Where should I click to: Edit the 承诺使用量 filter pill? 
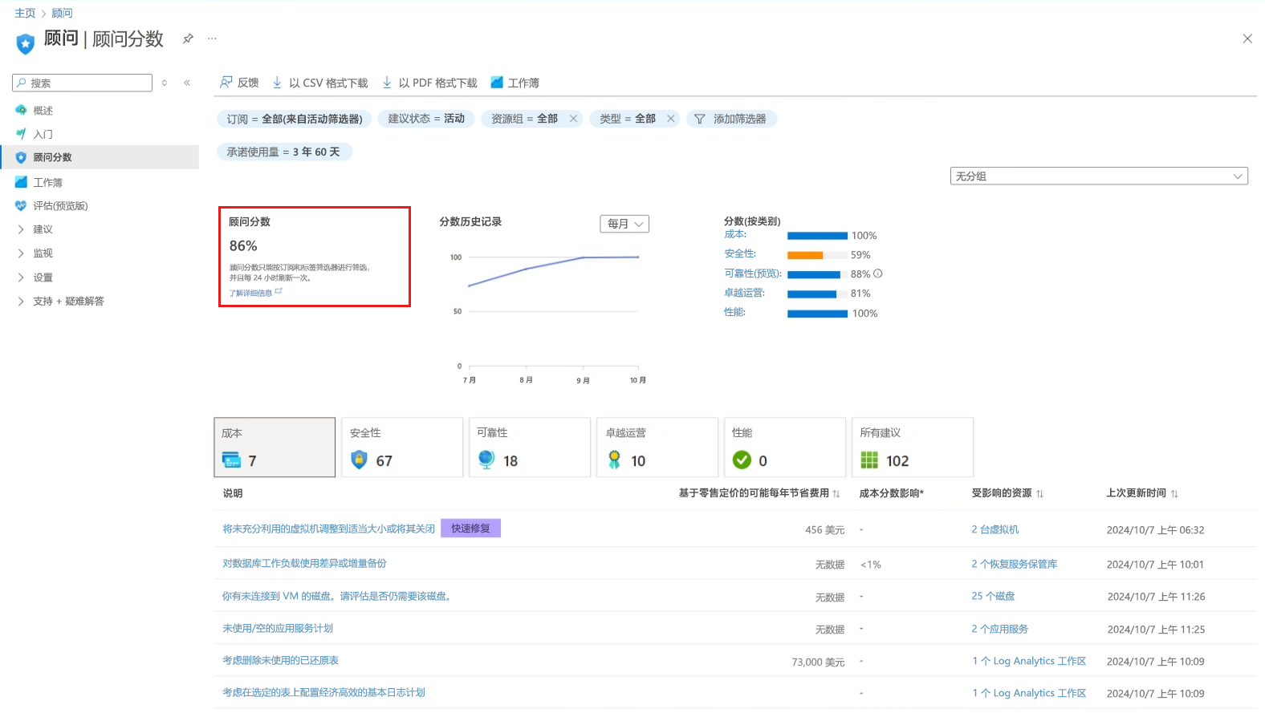pos(284,152)
